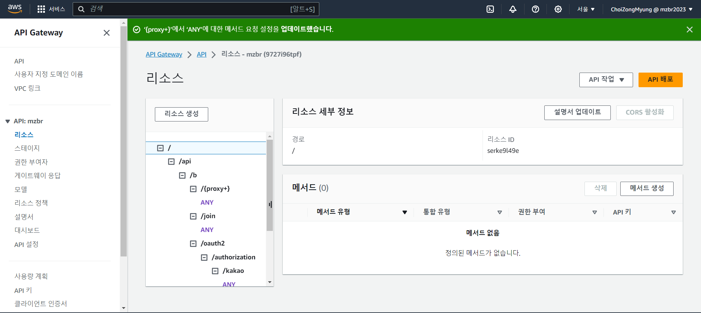This screenshot has width=701, height=313.
Task: Collapse the /kakao tree node
Action: click(x=215, y=271)
